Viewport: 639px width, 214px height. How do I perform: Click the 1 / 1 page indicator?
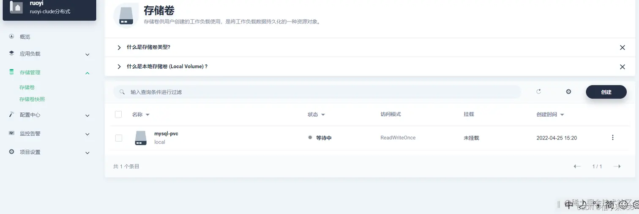(x=597, y=166)
